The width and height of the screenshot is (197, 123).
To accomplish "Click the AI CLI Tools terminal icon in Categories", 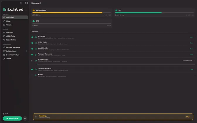I will pos(36,43).
